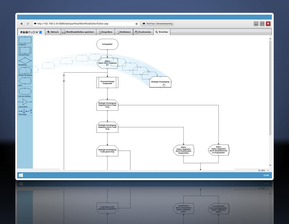Select the Ende des Workflows shape tool
Image resolution: width=289 pixels, height=224 pixels.
tap(25, 92)
